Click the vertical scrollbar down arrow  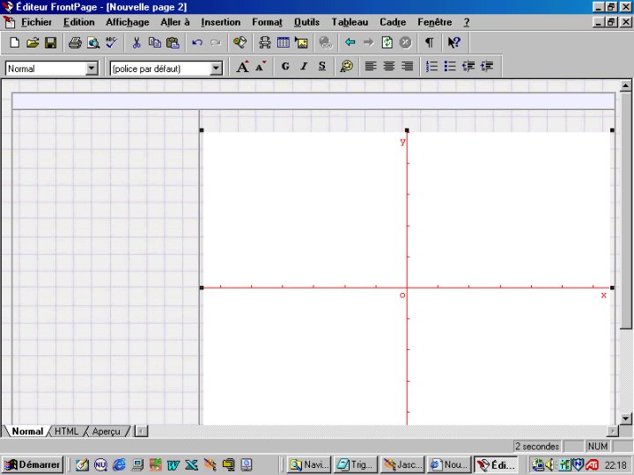coord(625,419)
